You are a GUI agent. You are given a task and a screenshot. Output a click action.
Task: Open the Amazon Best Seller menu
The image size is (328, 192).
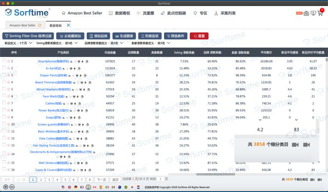click(82, 13)
